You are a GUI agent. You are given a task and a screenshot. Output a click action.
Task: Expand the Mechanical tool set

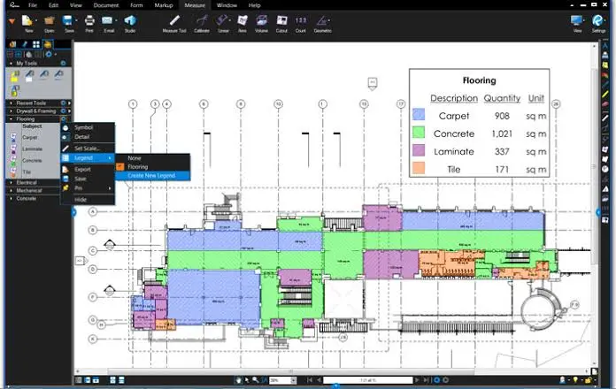click(x=11, y=190)
